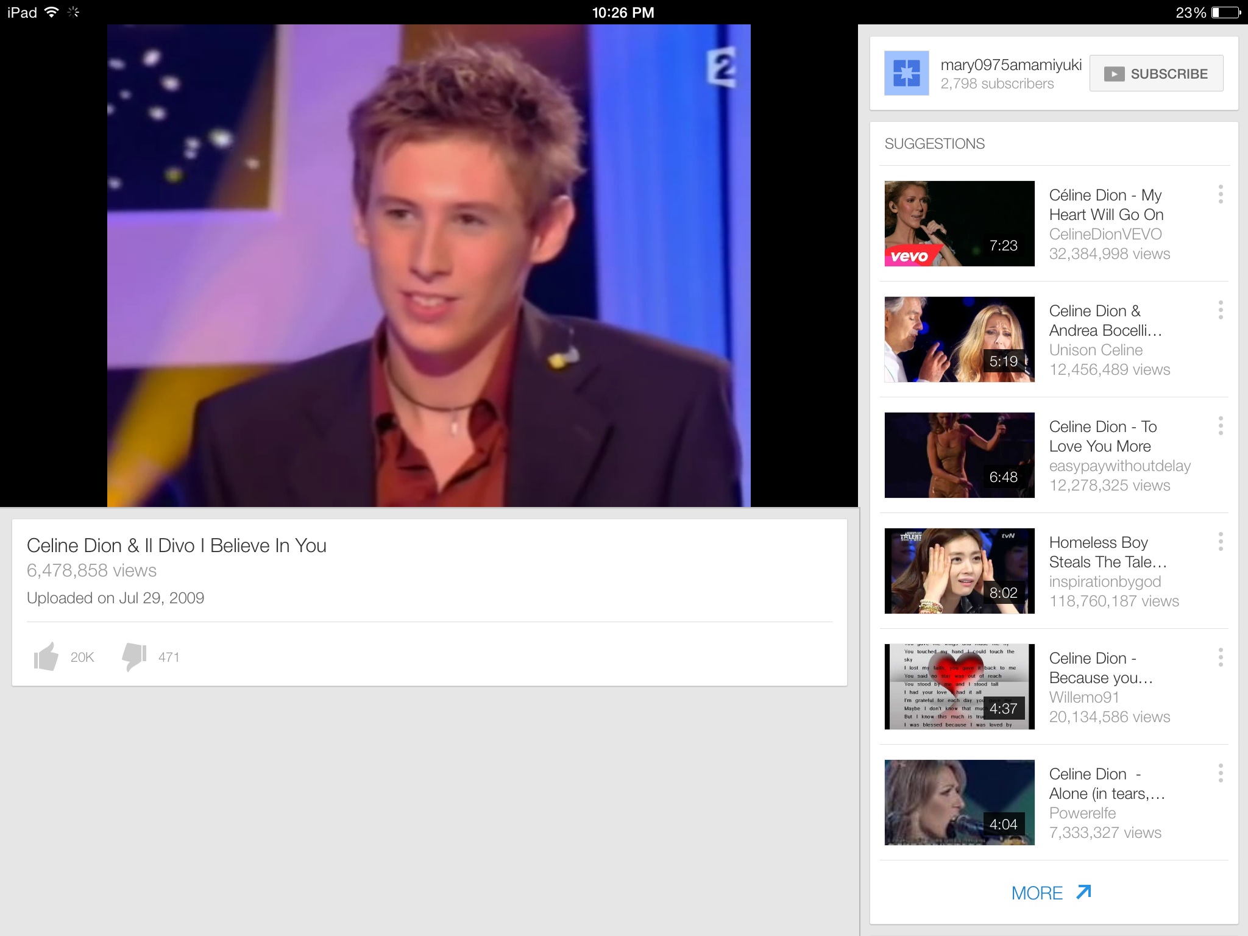The width and height of the screenshot is (1248, 936).
Task: Tap the 2,798 subscribers text
Action: (x=997, y=83)
